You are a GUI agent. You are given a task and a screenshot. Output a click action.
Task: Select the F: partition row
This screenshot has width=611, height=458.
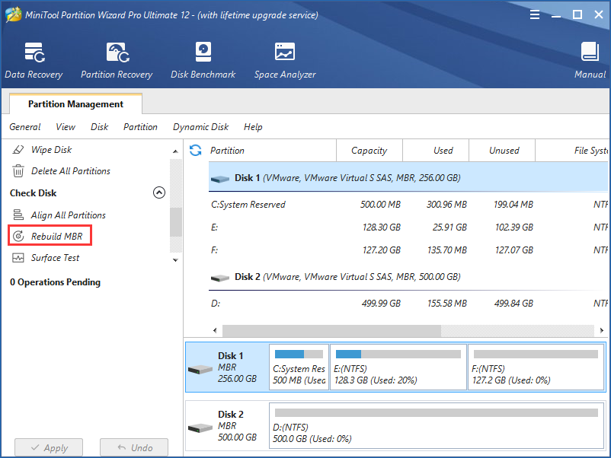coord(408,250)
